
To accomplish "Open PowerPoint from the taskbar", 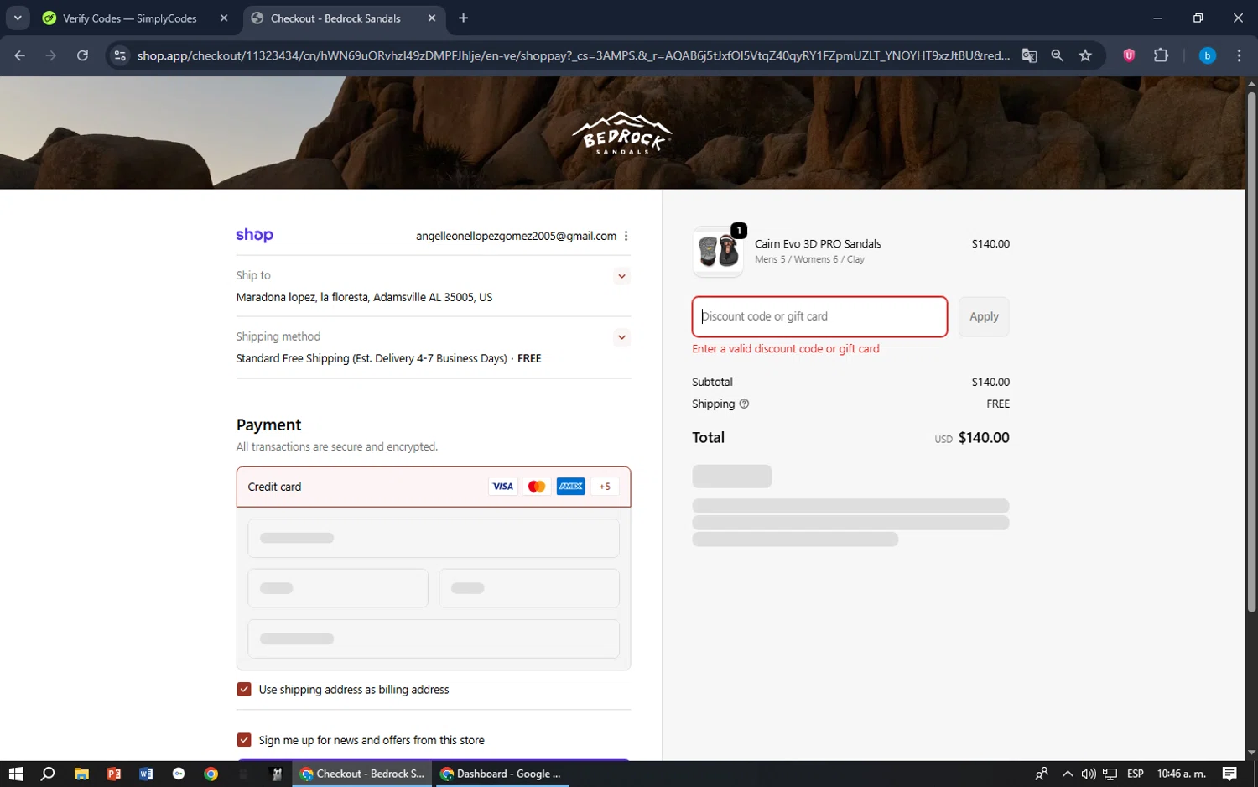I will pos(114,774).
